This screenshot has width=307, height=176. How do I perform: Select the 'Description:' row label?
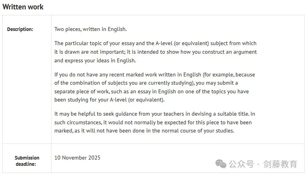tap(20, 29)
